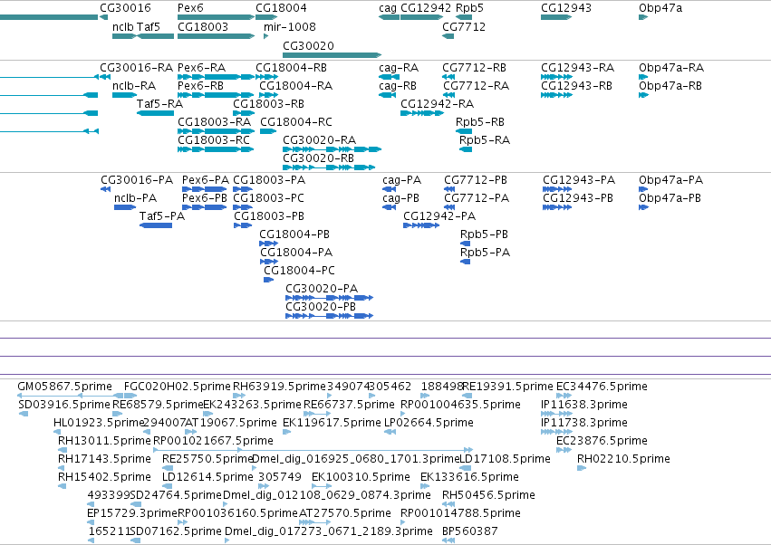
Task: Select transcript CG12942-RA
Action: (x=422, y=113)
